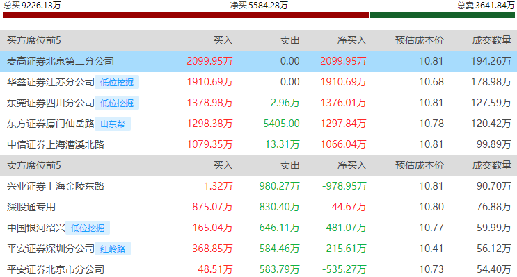Click volume 76.88万 for 深股通专用
Image resolution: width=517 pixels, height=277 pixels.
pyautogui.click(x=493, y=207)
